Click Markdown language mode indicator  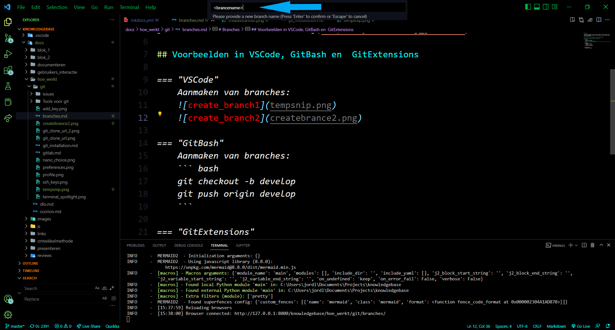click(556, 326)
